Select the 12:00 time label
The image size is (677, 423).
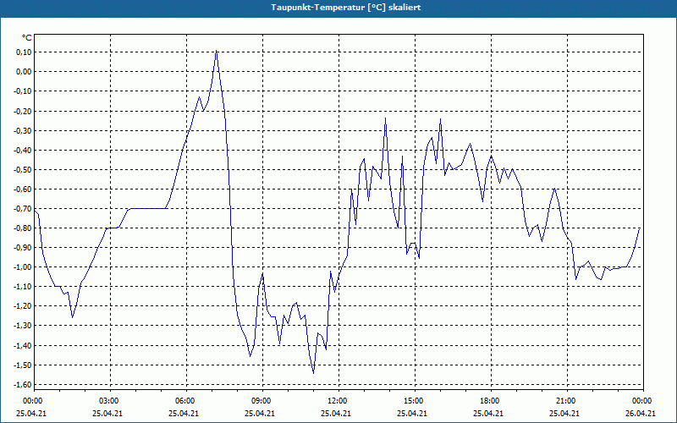[x=338, y=401]
